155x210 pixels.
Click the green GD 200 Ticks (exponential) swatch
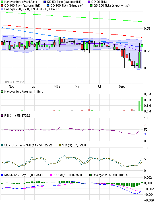pyautogui.click(x=91, y=6)
